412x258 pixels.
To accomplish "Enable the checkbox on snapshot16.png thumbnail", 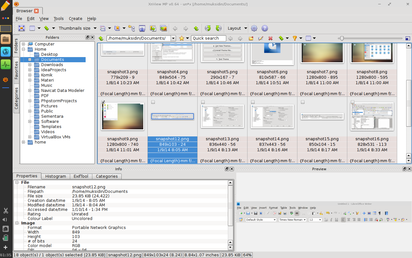I will (x=352, y=102).
